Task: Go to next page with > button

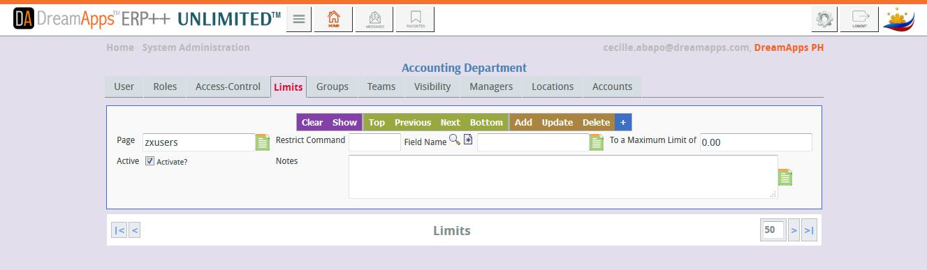Action: [794, 230]
